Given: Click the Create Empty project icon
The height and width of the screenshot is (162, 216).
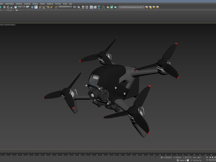Looking at the screenshot, I should 150,7.
